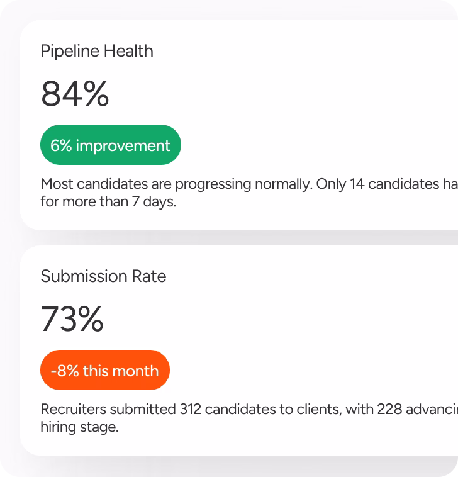Click the Pipeline Health title
The width and height of the screenshot is (458, 477).
(97, 51)
